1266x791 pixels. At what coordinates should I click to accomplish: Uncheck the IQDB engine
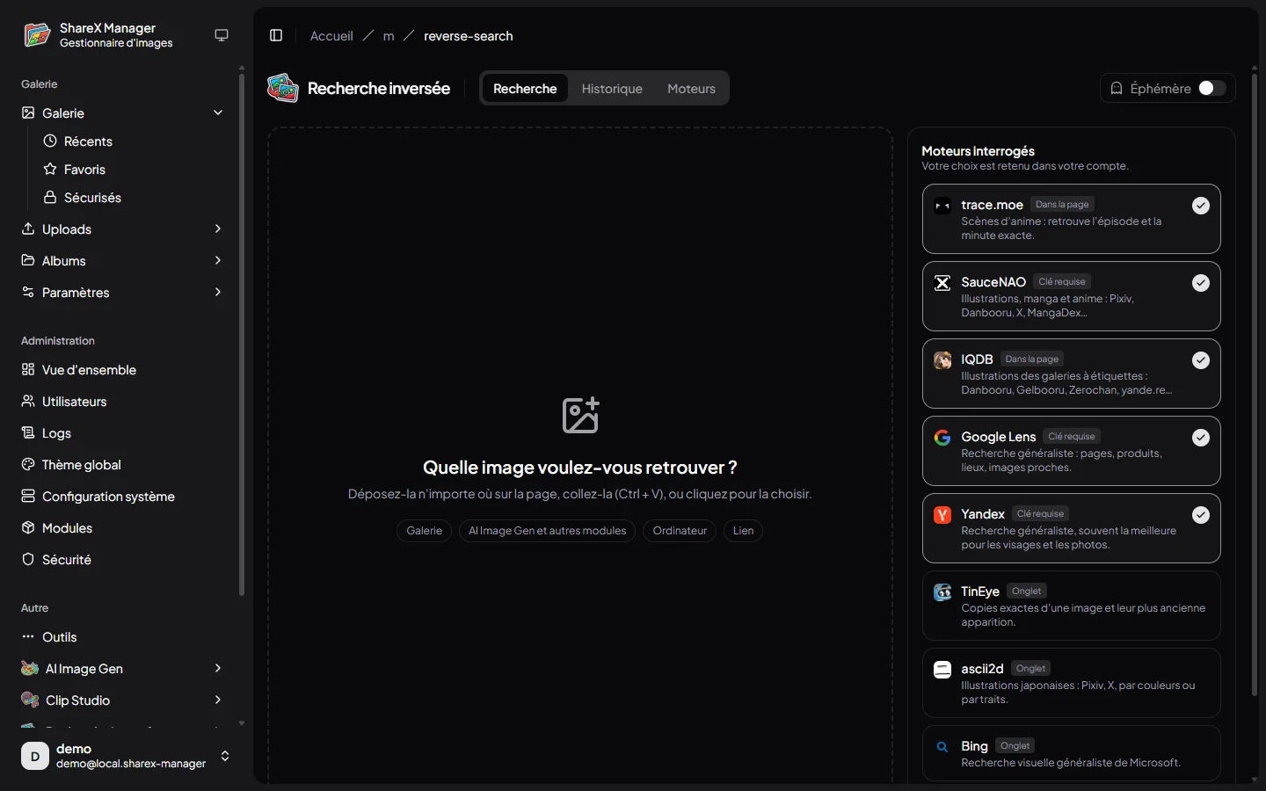point(1201,360)
